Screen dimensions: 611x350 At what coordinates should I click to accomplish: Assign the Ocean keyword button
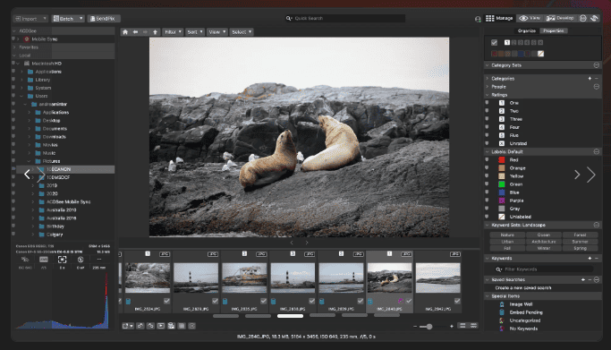point(544,235)
